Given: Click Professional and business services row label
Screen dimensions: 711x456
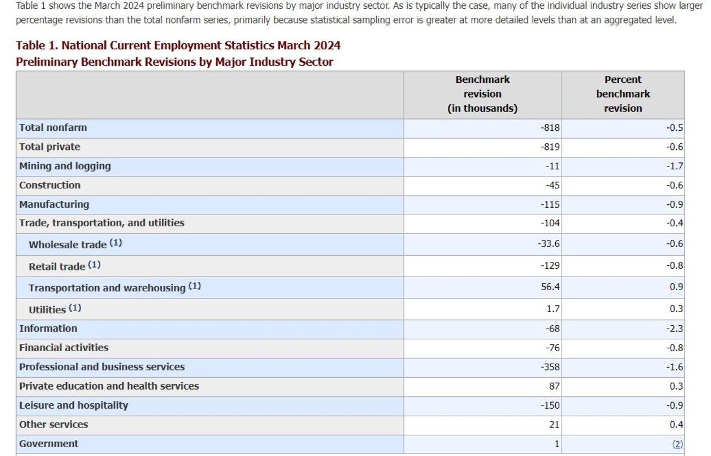Looking at the screenshot, I should coord(102,367).
